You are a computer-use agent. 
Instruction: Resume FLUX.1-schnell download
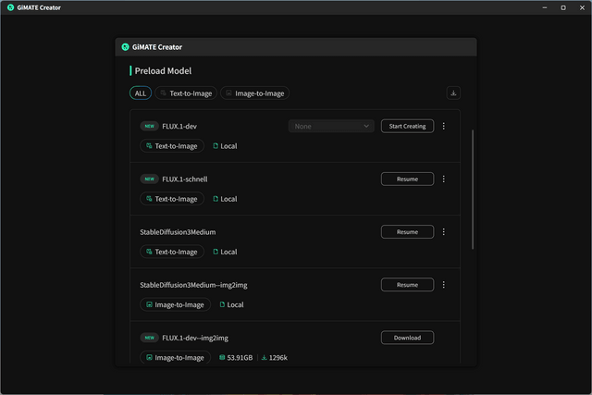click(407, 179)
